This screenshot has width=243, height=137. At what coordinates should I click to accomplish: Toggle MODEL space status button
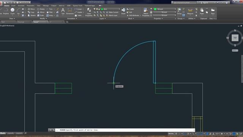click(x=171, y=134)
